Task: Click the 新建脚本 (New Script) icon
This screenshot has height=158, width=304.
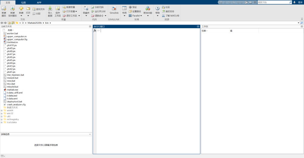Action: pyautogui.click(x=4, y=8)
